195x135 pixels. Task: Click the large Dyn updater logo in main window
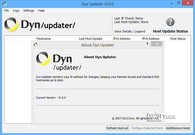pos(40,25)
